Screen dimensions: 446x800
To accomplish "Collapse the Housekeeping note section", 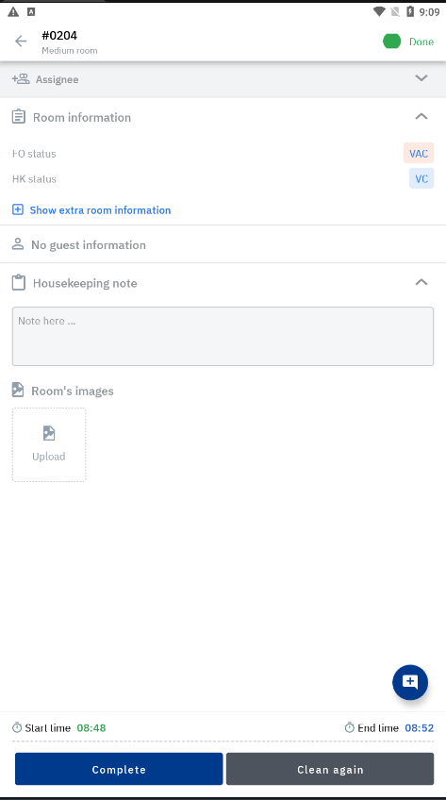I will [421, 282].
